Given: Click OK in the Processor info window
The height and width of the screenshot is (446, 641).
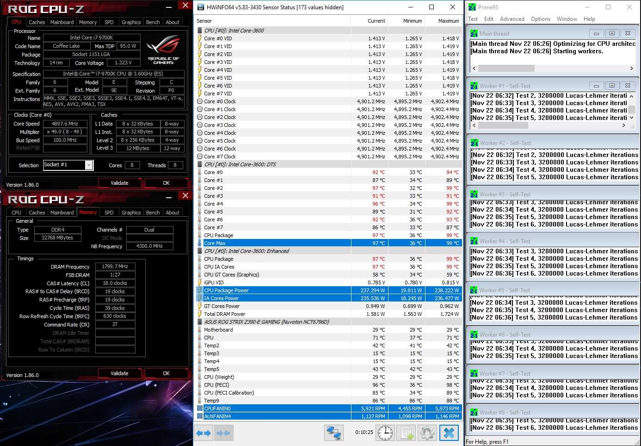Looking at the screenshot, I should [166, 183].
